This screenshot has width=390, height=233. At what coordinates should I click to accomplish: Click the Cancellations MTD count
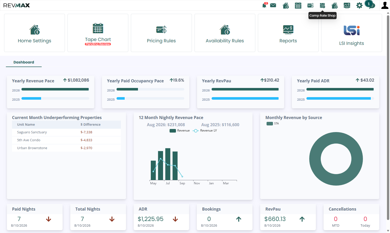[336, 219]
